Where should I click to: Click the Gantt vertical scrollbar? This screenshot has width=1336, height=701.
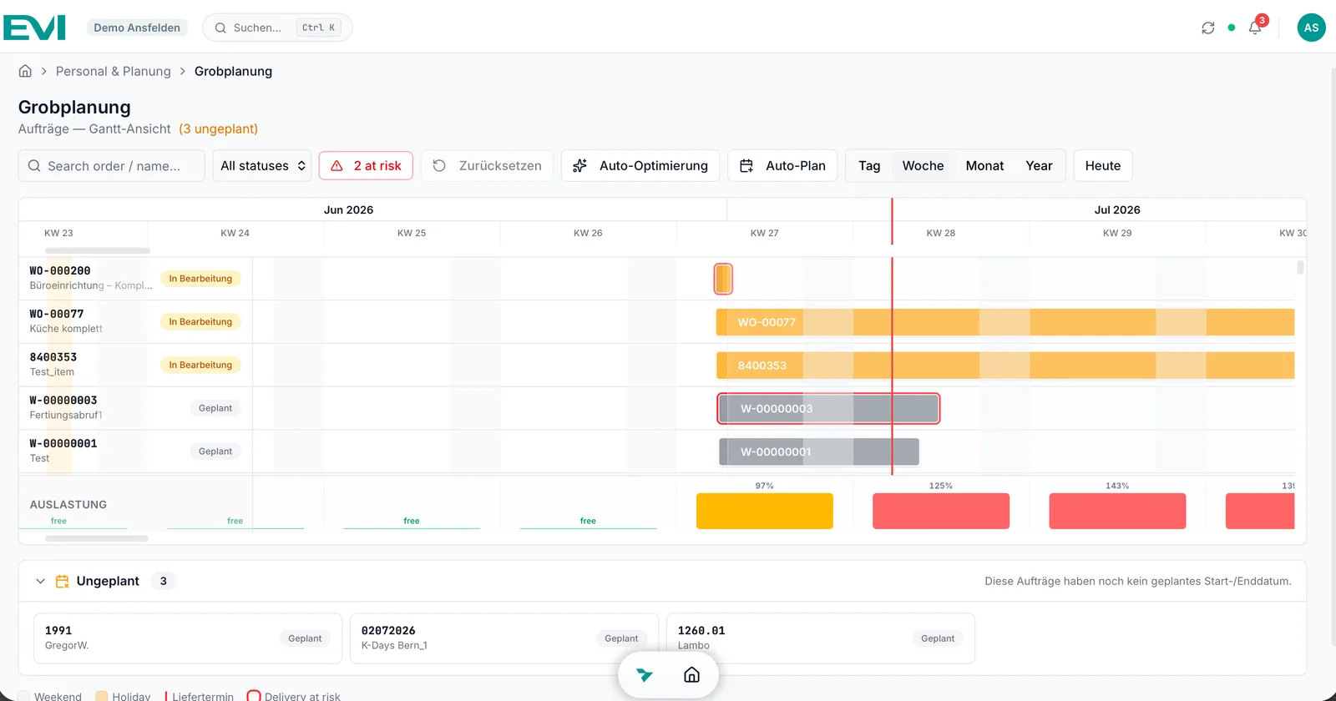(1300, 268)
